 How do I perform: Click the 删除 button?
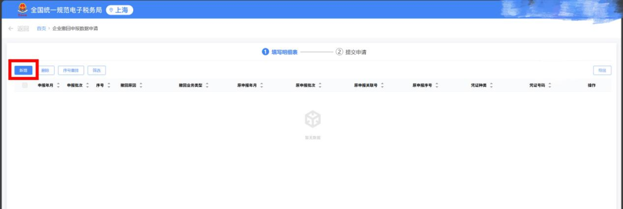point(46,71)
